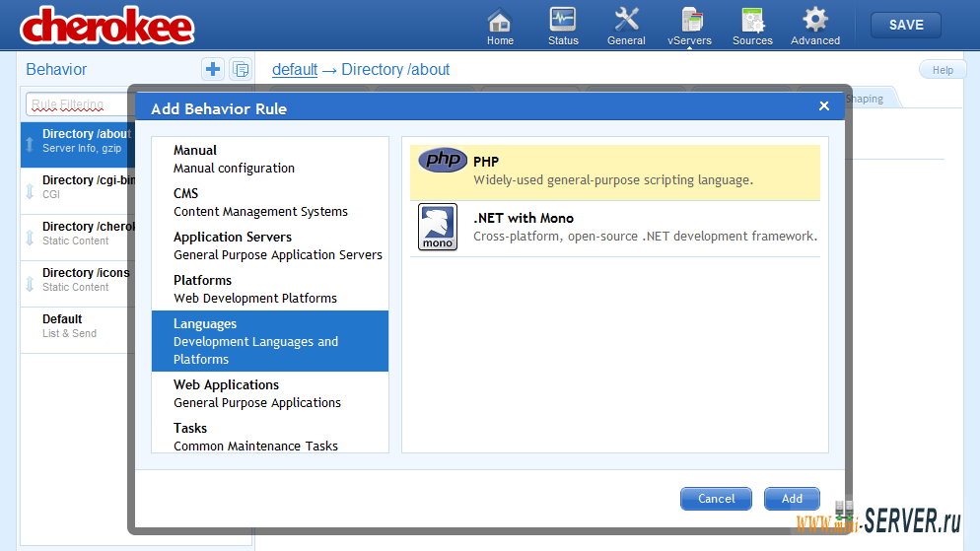Open General settings wrench icon
Image resolution: width=980 pixels, height=551 pixels.
coord(626,27)
